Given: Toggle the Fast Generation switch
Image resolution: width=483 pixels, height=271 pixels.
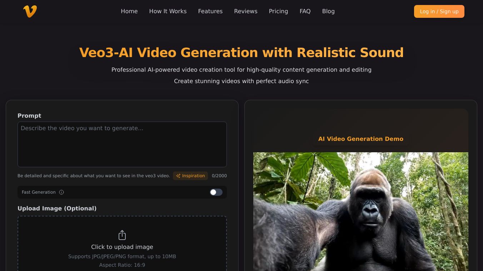Looking at the screenshot, I should (216, 192).
